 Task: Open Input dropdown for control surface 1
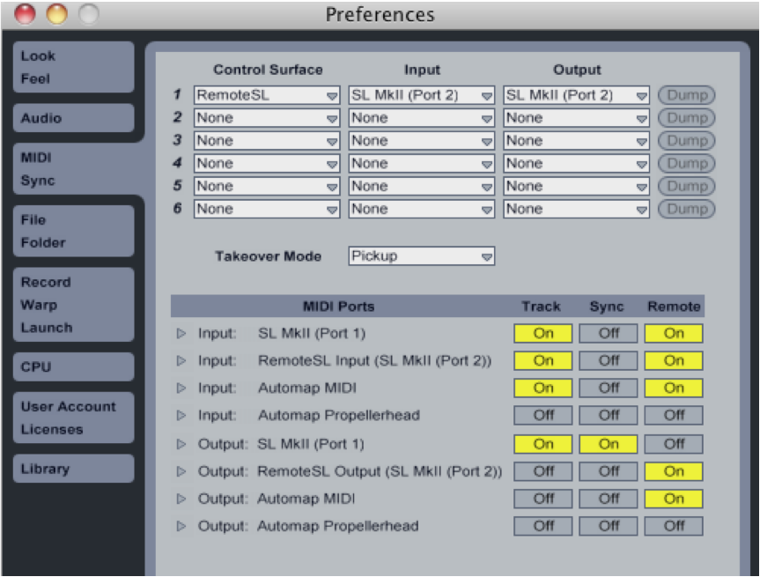click(x=421, y=95)
